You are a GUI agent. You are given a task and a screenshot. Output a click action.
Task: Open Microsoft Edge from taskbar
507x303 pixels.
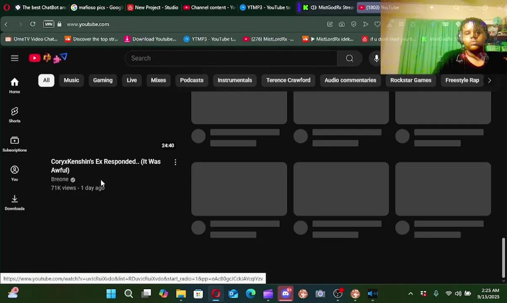pyautogui.click(x=251, y=294)
